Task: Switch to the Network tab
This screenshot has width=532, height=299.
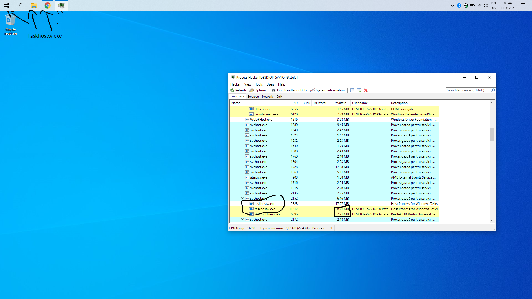Action: pos(267,96)
